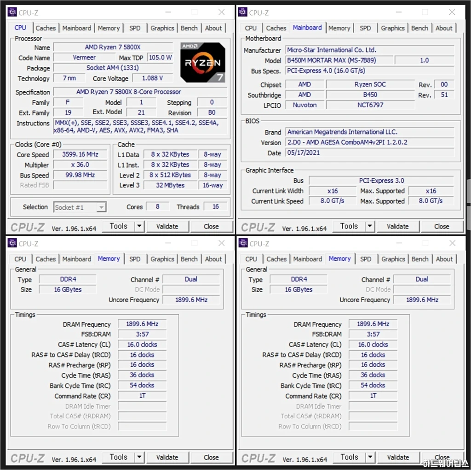Click CPU-Z app icon in CPU window
Screen dimensions: 471x470
(x=12, y=12)
